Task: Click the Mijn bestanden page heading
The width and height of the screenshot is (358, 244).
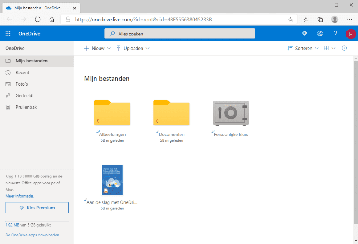Action: 107,79
